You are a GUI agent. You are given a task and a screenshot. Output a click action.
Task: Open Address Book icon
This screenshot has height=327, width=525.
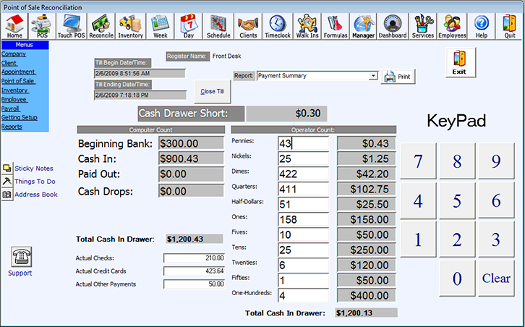pos(7,195)
